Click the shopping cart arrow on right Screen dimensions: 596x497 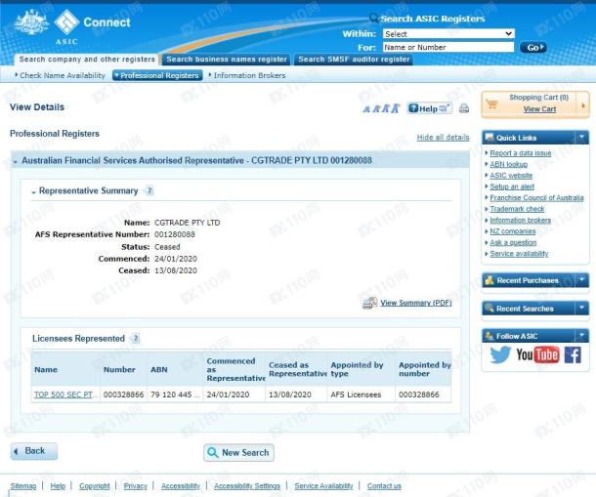coord(583,105)
